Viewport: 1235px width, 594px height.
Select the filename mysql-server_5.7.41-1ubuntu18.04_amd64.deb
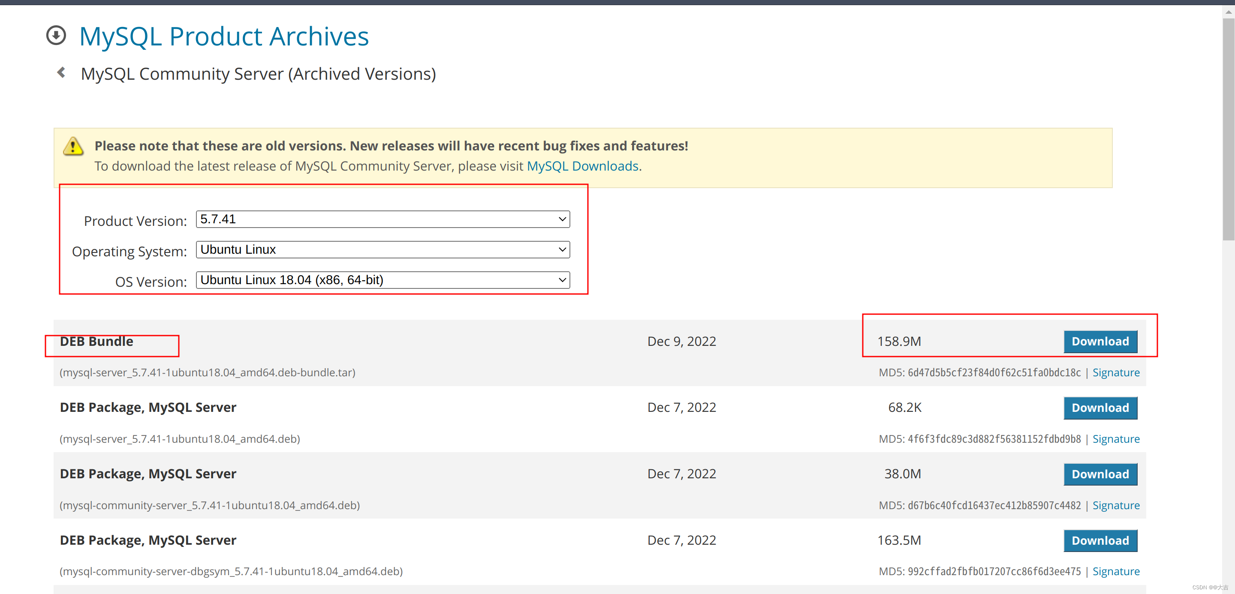pos(180,439)
